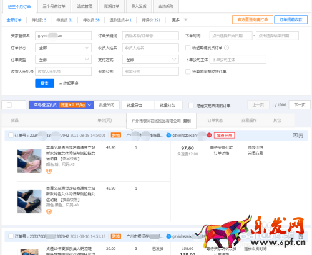The image size is (312, 255).
Task: Open the memo note icon on first order row
Action: tap(295, 136)
